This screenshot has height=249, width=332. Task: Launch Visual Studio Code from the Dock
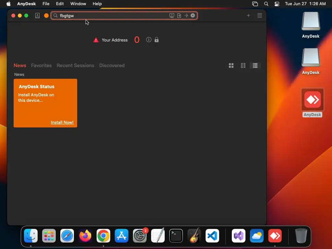coord(212,236)
